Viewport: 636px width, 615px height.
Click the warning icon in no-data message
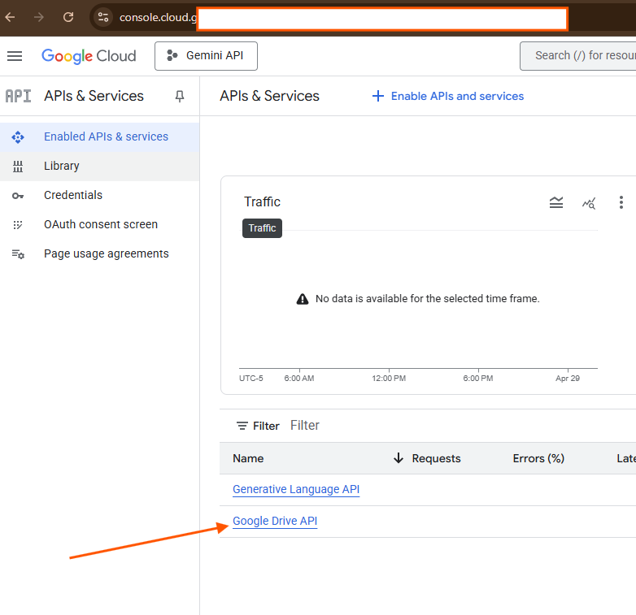click(x=303, y=299)
